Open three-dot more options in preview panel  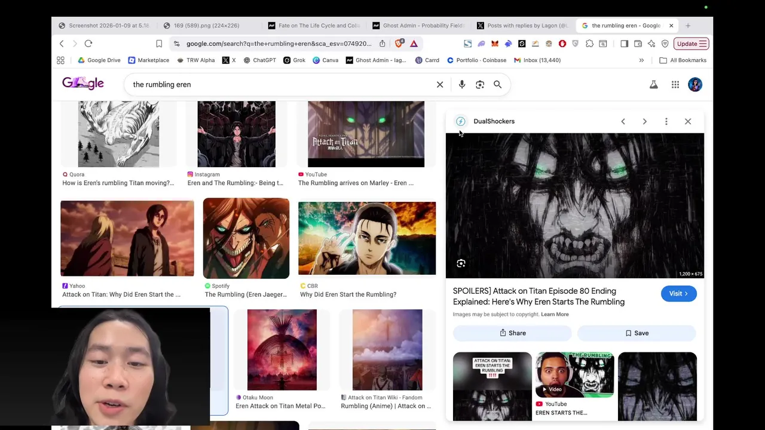[666, 121]
